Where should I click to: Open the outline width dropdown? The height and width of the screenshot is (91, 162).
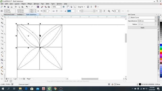click(75, 11)
